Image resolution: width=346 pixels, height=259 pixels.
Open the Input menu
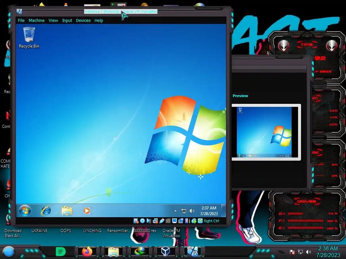[67, 21]
